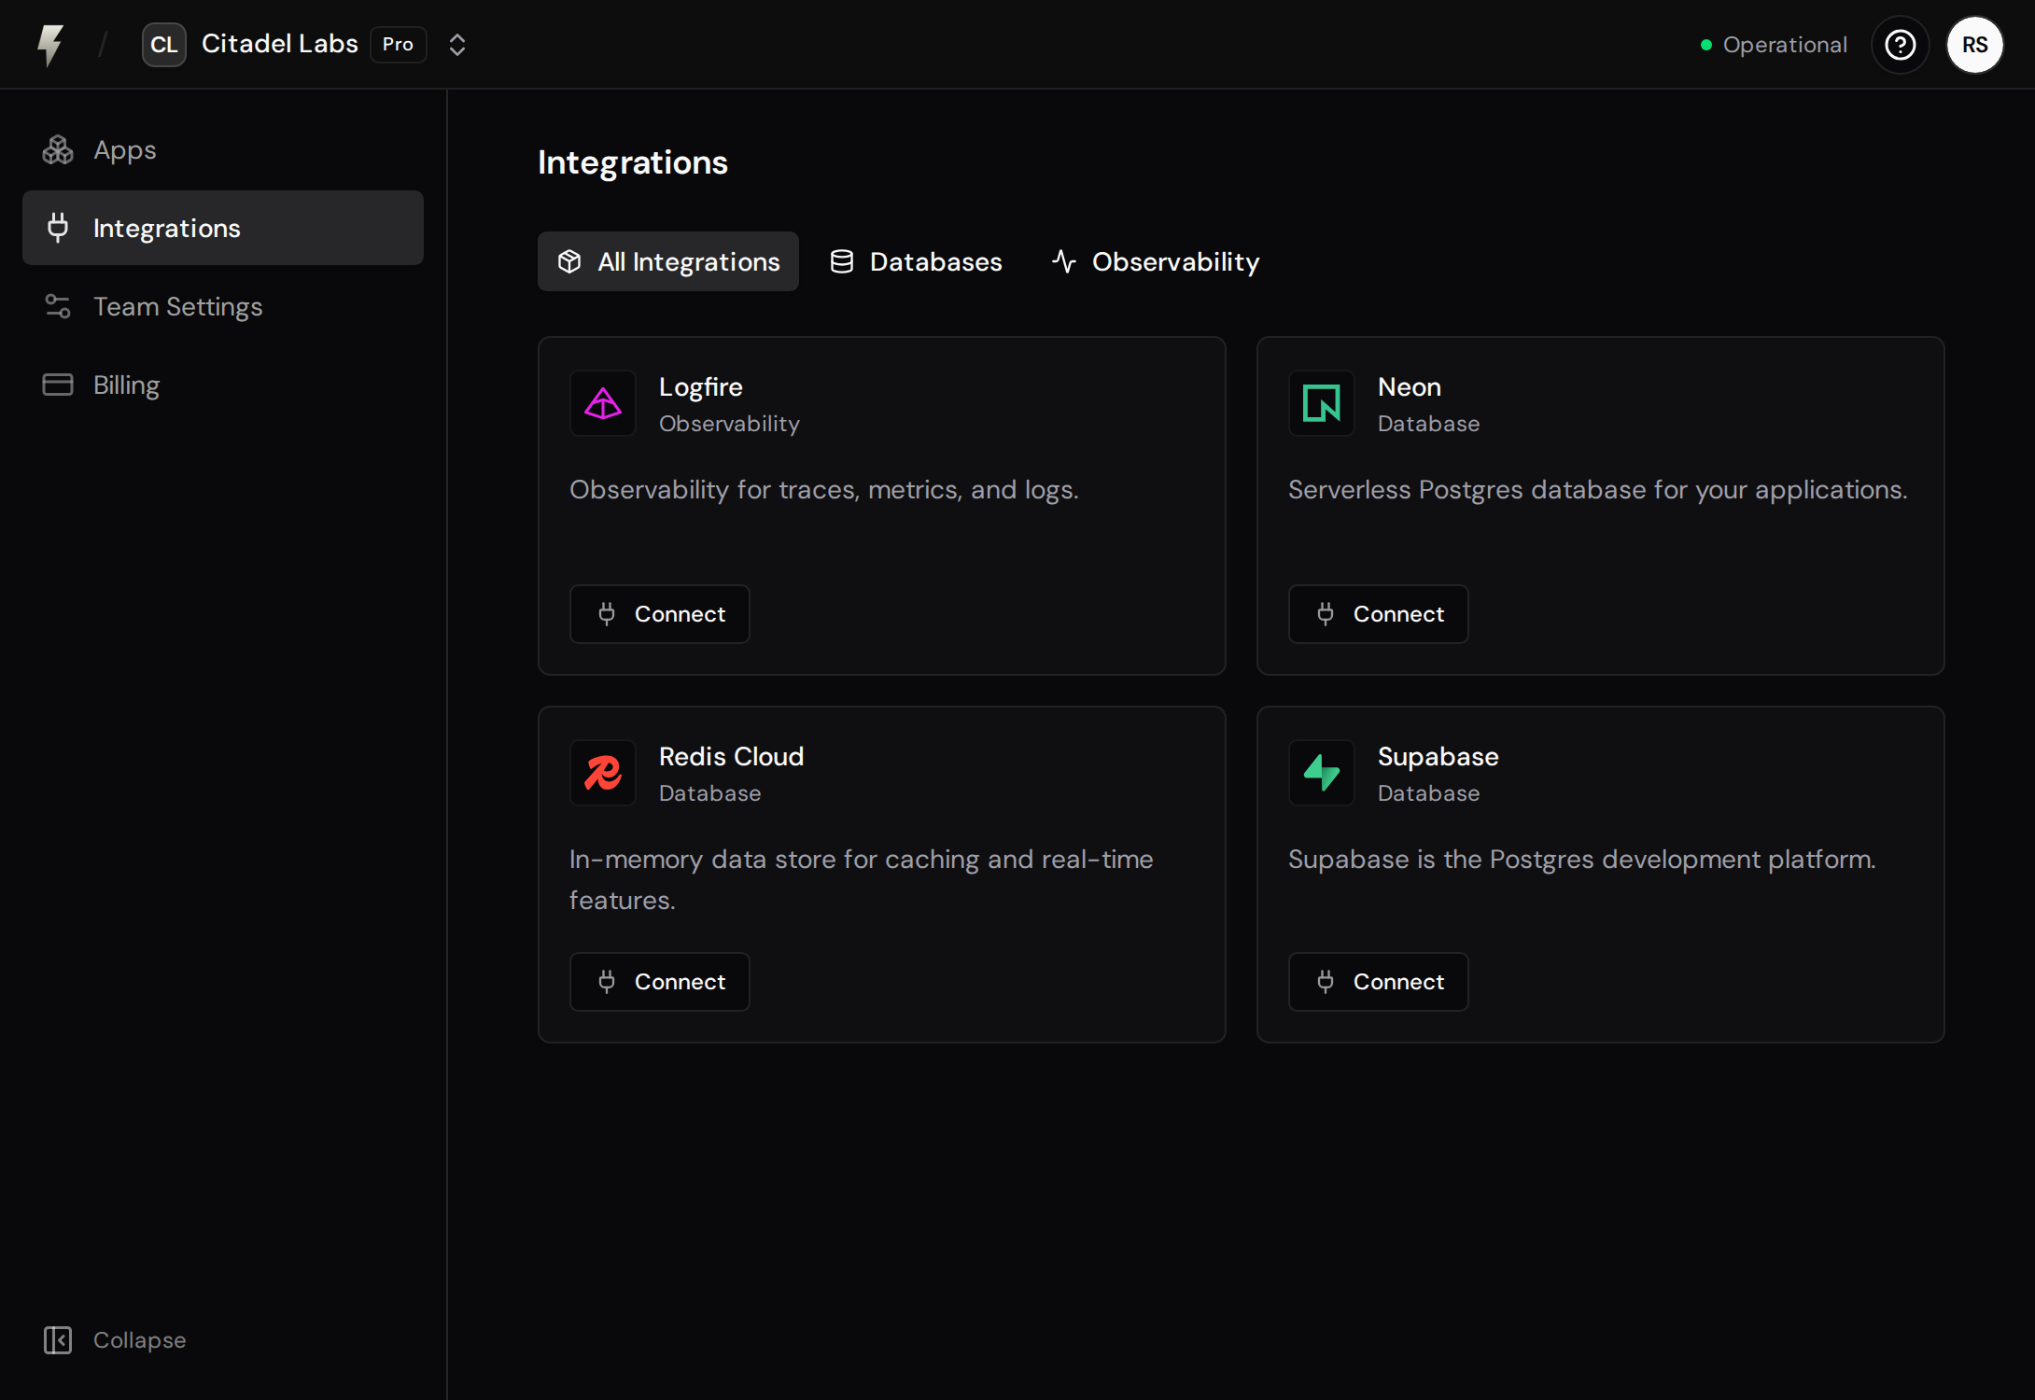The image size is (2035, 1400).
Task: Click the Logfire logo icon
Action: pos(603,403)
